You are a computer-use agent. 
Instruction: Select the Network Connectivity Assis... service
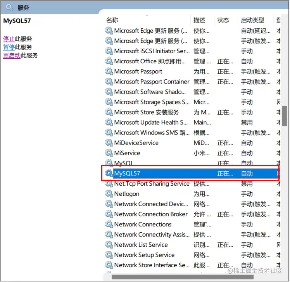pos(152,235)
